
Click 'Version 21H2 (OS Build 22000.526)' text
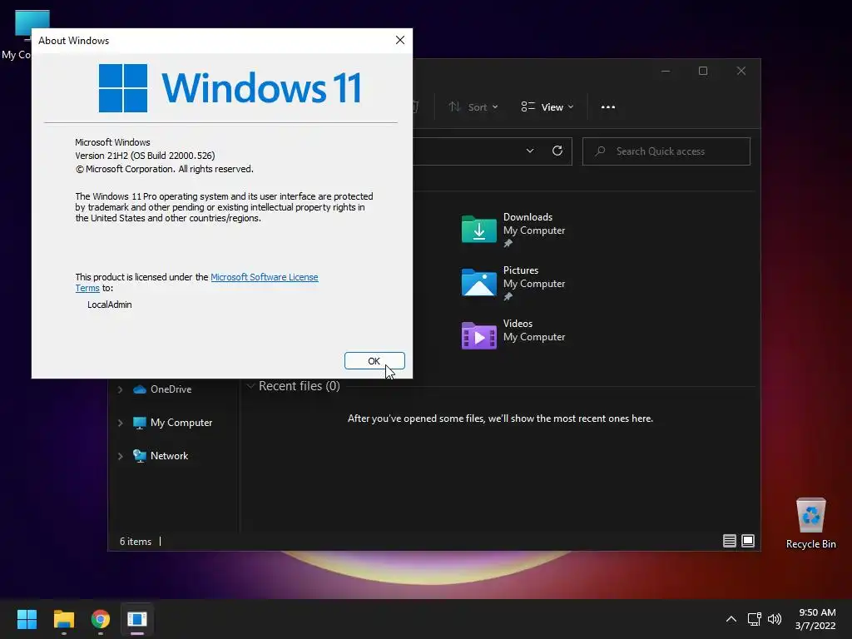[145, 156]
